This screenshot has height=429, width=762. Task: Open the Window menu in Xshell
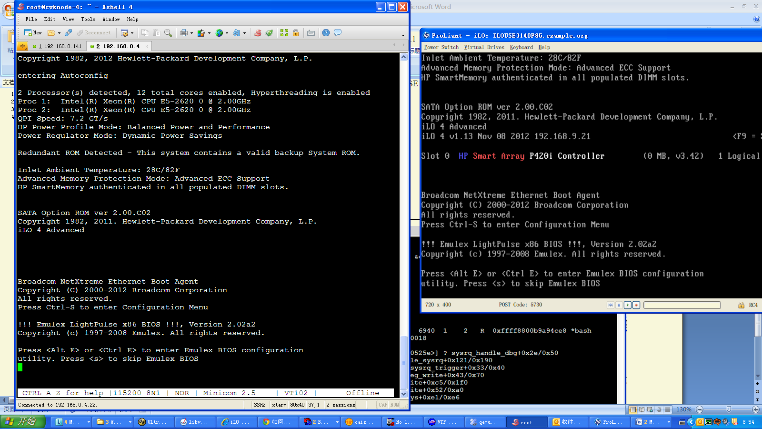click(x=111, y=20)
